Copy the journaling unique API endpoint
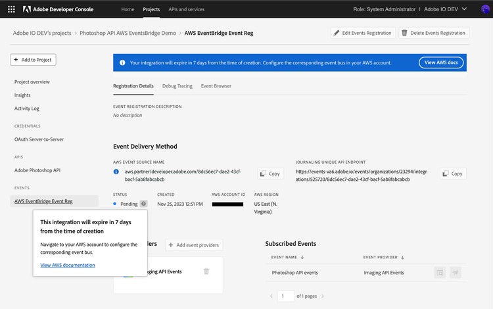 [x=452, y=174]
